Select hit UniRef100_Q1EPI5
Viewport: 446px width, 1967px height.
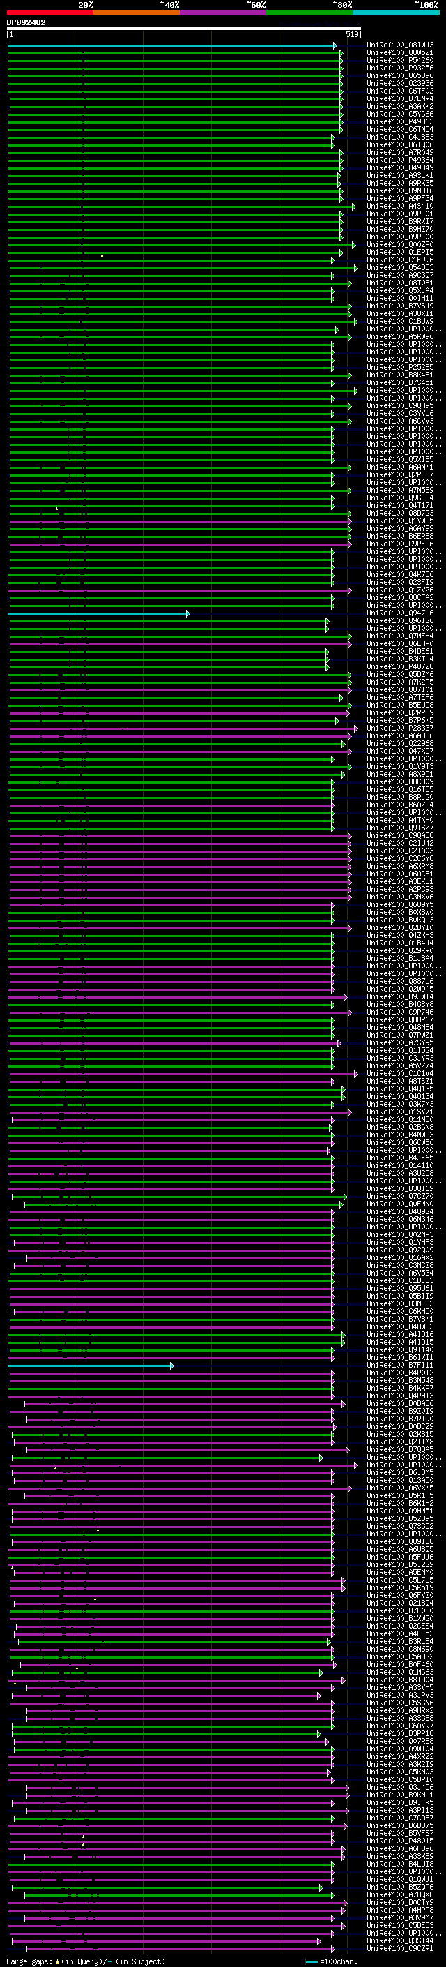click(x=400, y=252)
